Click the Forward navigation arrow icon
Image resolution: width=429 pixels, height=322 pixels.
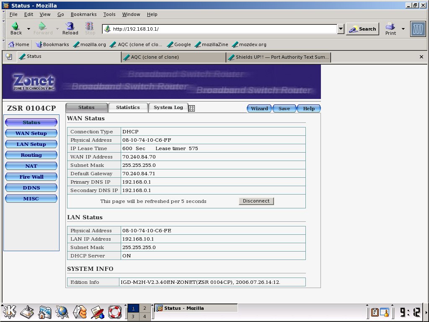42,26
